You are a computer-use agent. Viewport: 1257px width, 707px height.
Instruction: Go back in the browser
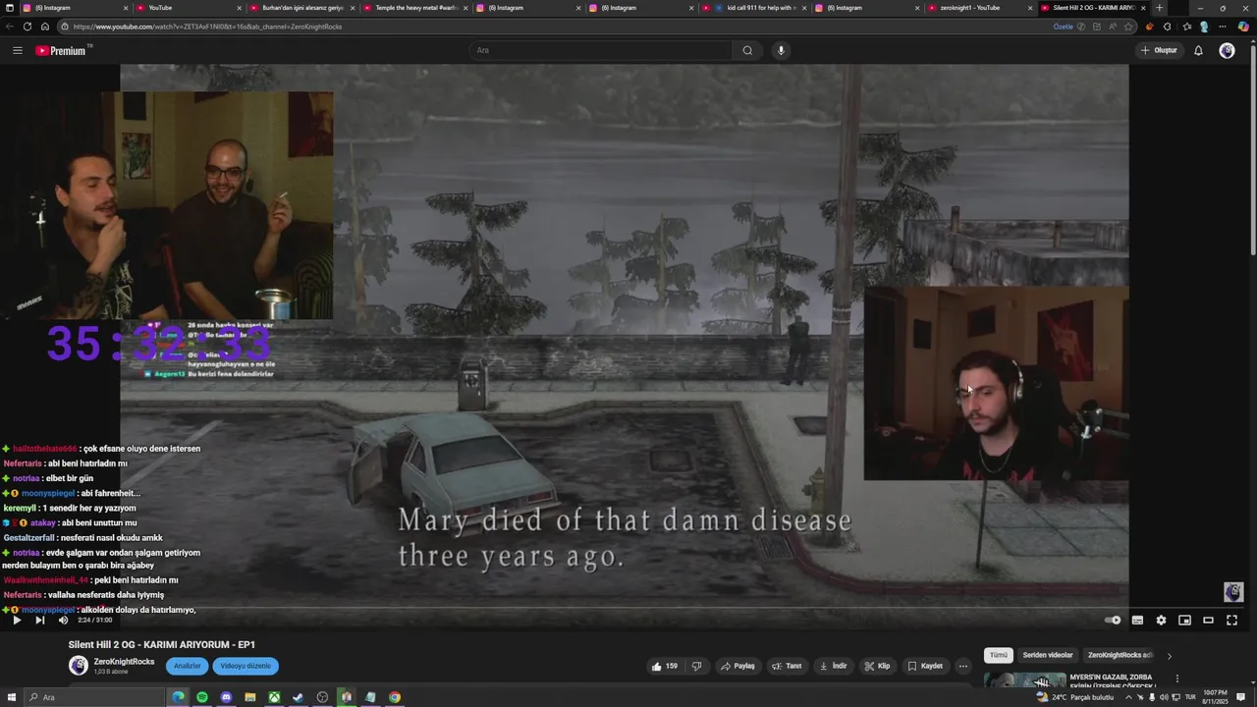tap(9, 27)
